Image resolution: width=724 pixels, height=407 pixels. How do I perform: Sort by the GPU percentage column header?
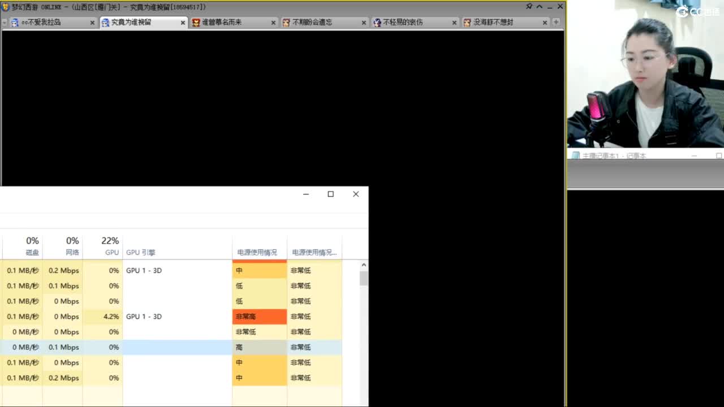102,246
